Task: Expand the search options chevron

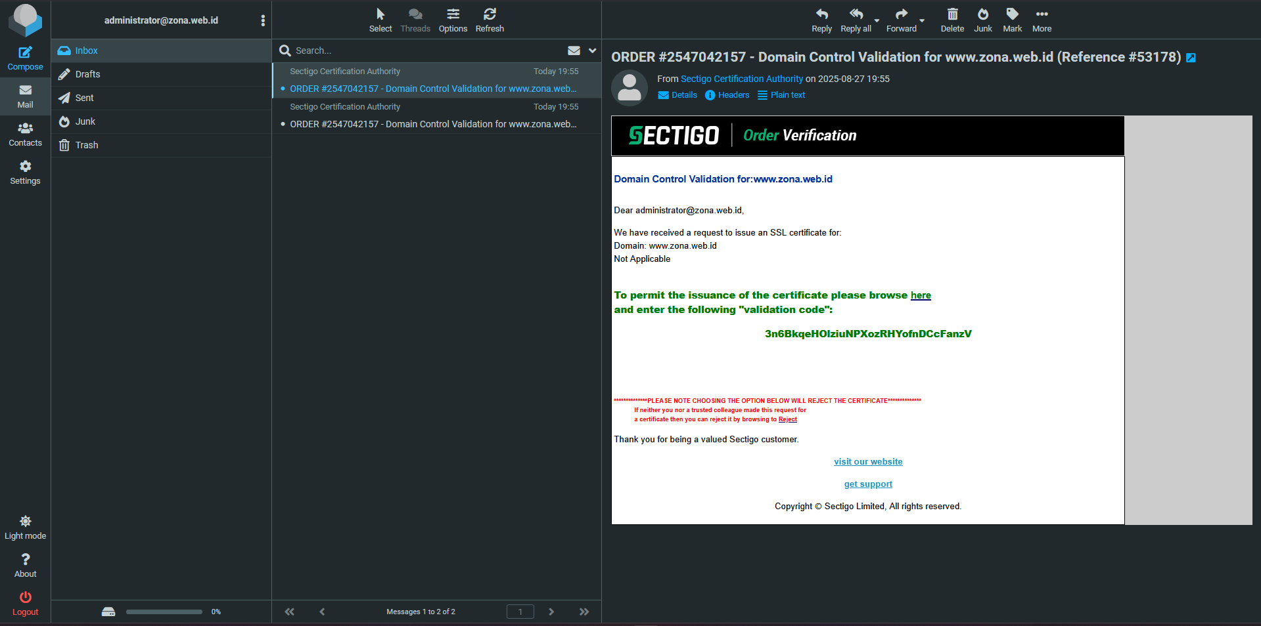Action: (592, 51)
